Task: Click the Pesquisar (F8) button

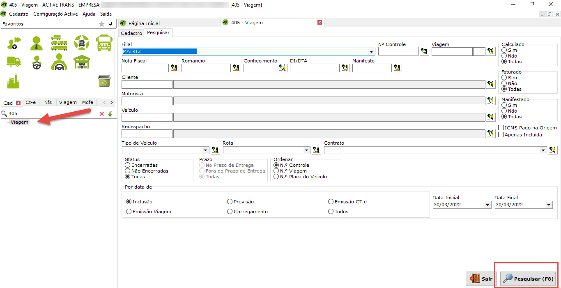Action: [x=528, y=279]
